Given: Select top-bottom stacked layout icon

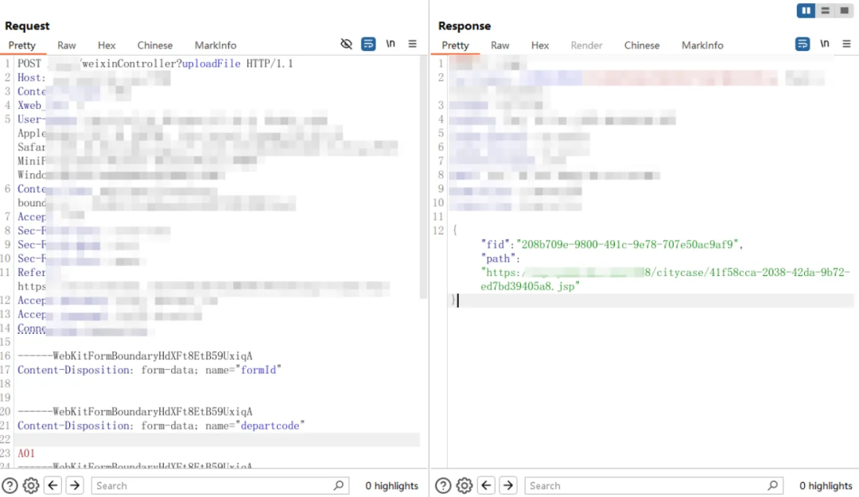Looking at the screenshot, I should (x=825, y=10).
